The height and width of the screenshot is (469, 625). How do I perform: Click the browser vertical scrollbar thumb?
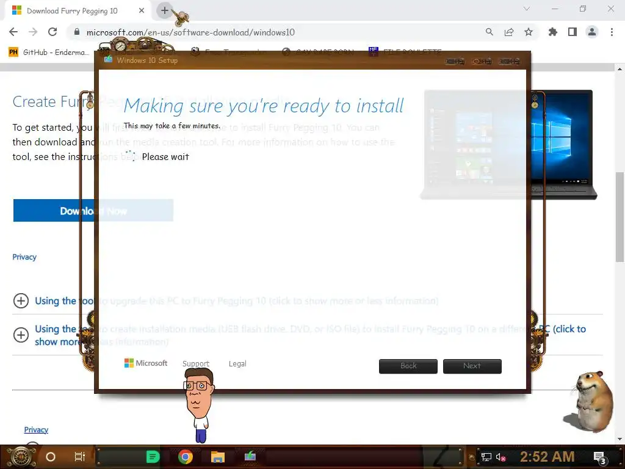(x=620, y=217)
